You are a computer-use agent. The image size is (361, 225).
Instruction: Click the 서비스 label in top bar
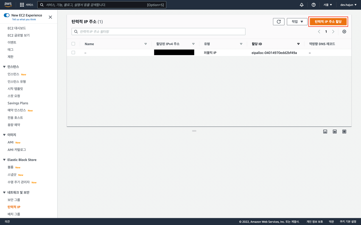(x=29, y=5)
